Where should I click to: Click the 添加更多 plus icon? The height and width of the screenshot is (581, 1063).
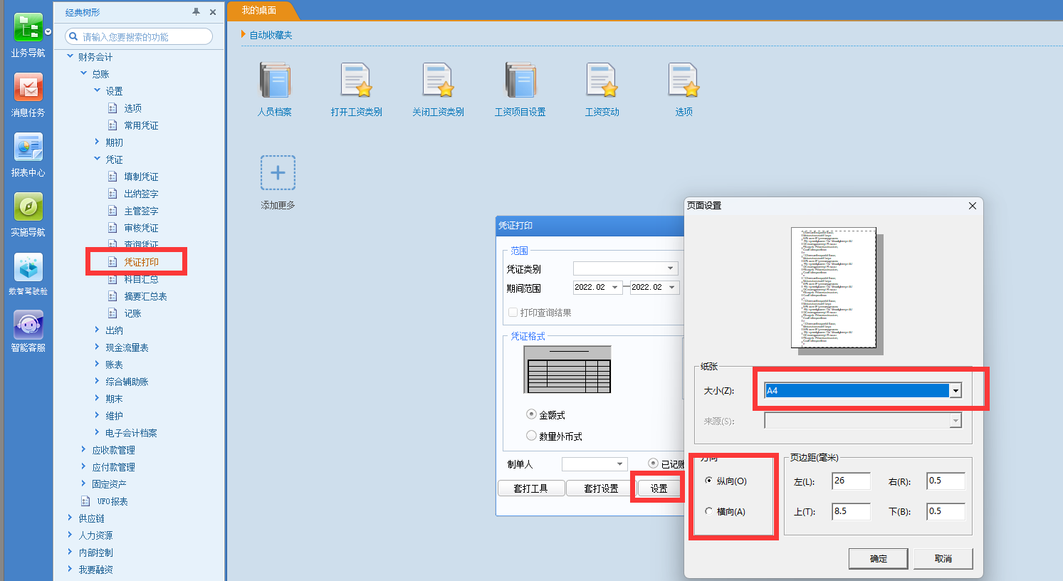pos(278,173)
